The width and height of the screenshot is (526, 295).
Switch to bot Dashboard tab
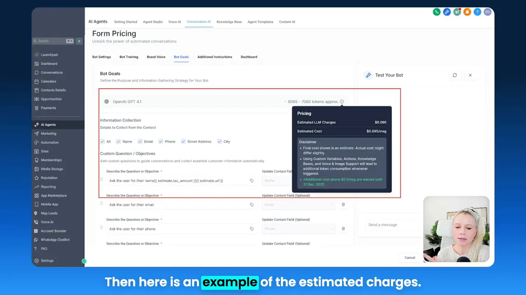pyautogui.click(x=249, y=57)
